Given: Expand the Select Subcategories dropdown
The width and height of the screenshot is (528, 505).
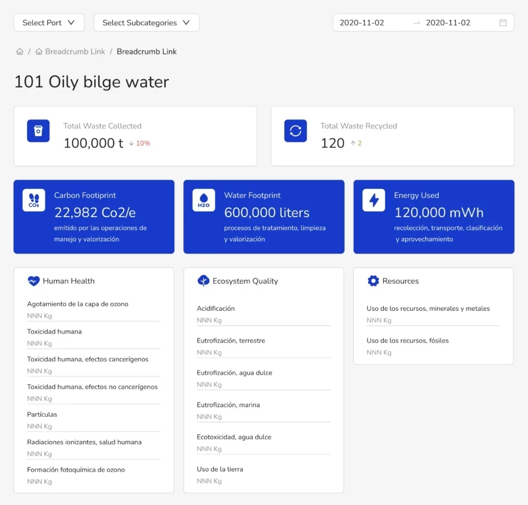Looking at the screenshot, I should click(x=146, y=23).
